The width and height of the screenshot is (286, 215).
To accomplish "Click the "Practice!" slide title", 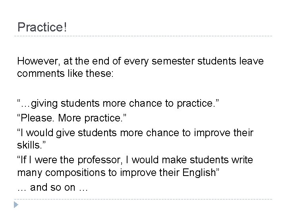I will (x=41, y=27).
